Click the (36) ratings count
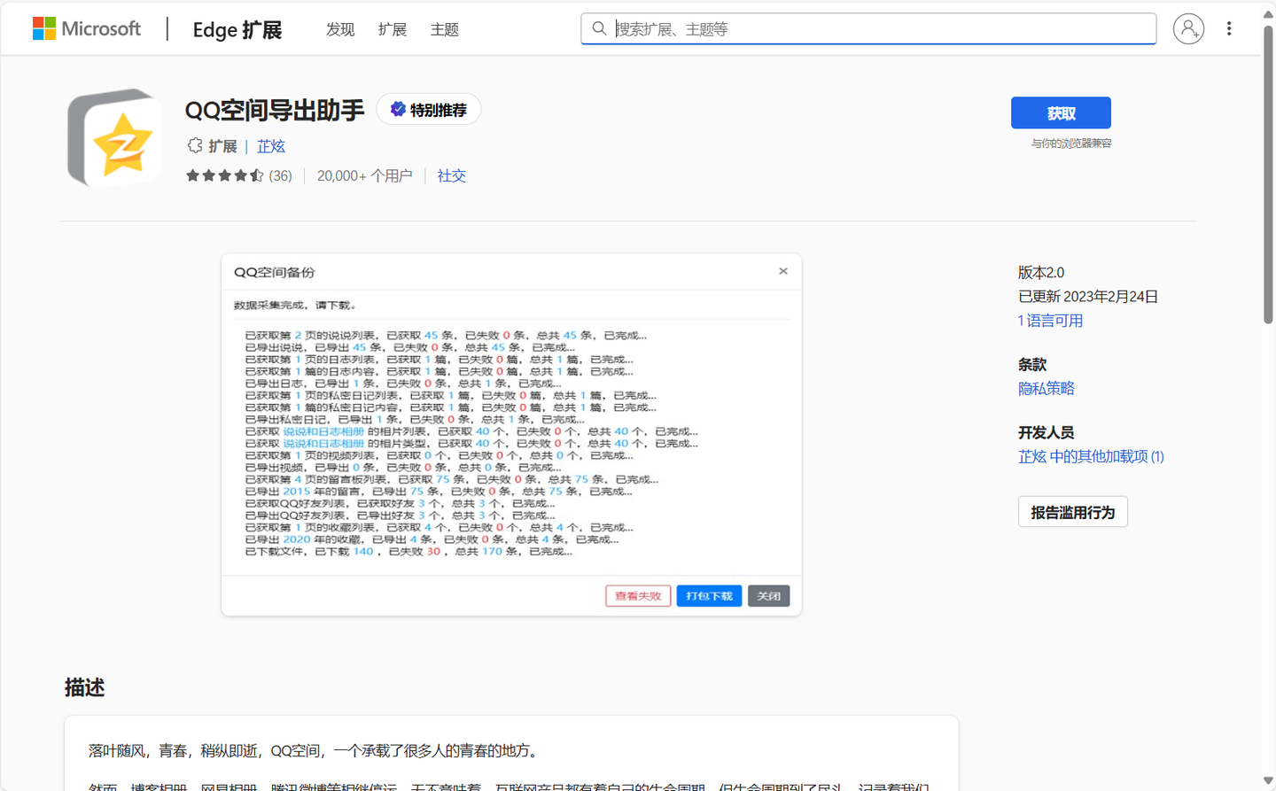This screenshot has height=791, width=1276. 281,175
